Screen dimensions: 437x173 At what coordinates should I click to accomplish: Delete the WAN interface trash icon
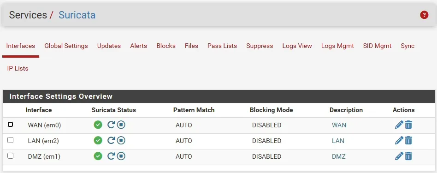click(x=408, y=125)
